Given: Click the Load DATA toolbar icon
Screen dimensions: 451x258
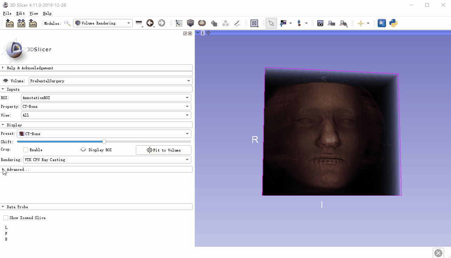Looking at the screenshot, I should tap(10, 23).
